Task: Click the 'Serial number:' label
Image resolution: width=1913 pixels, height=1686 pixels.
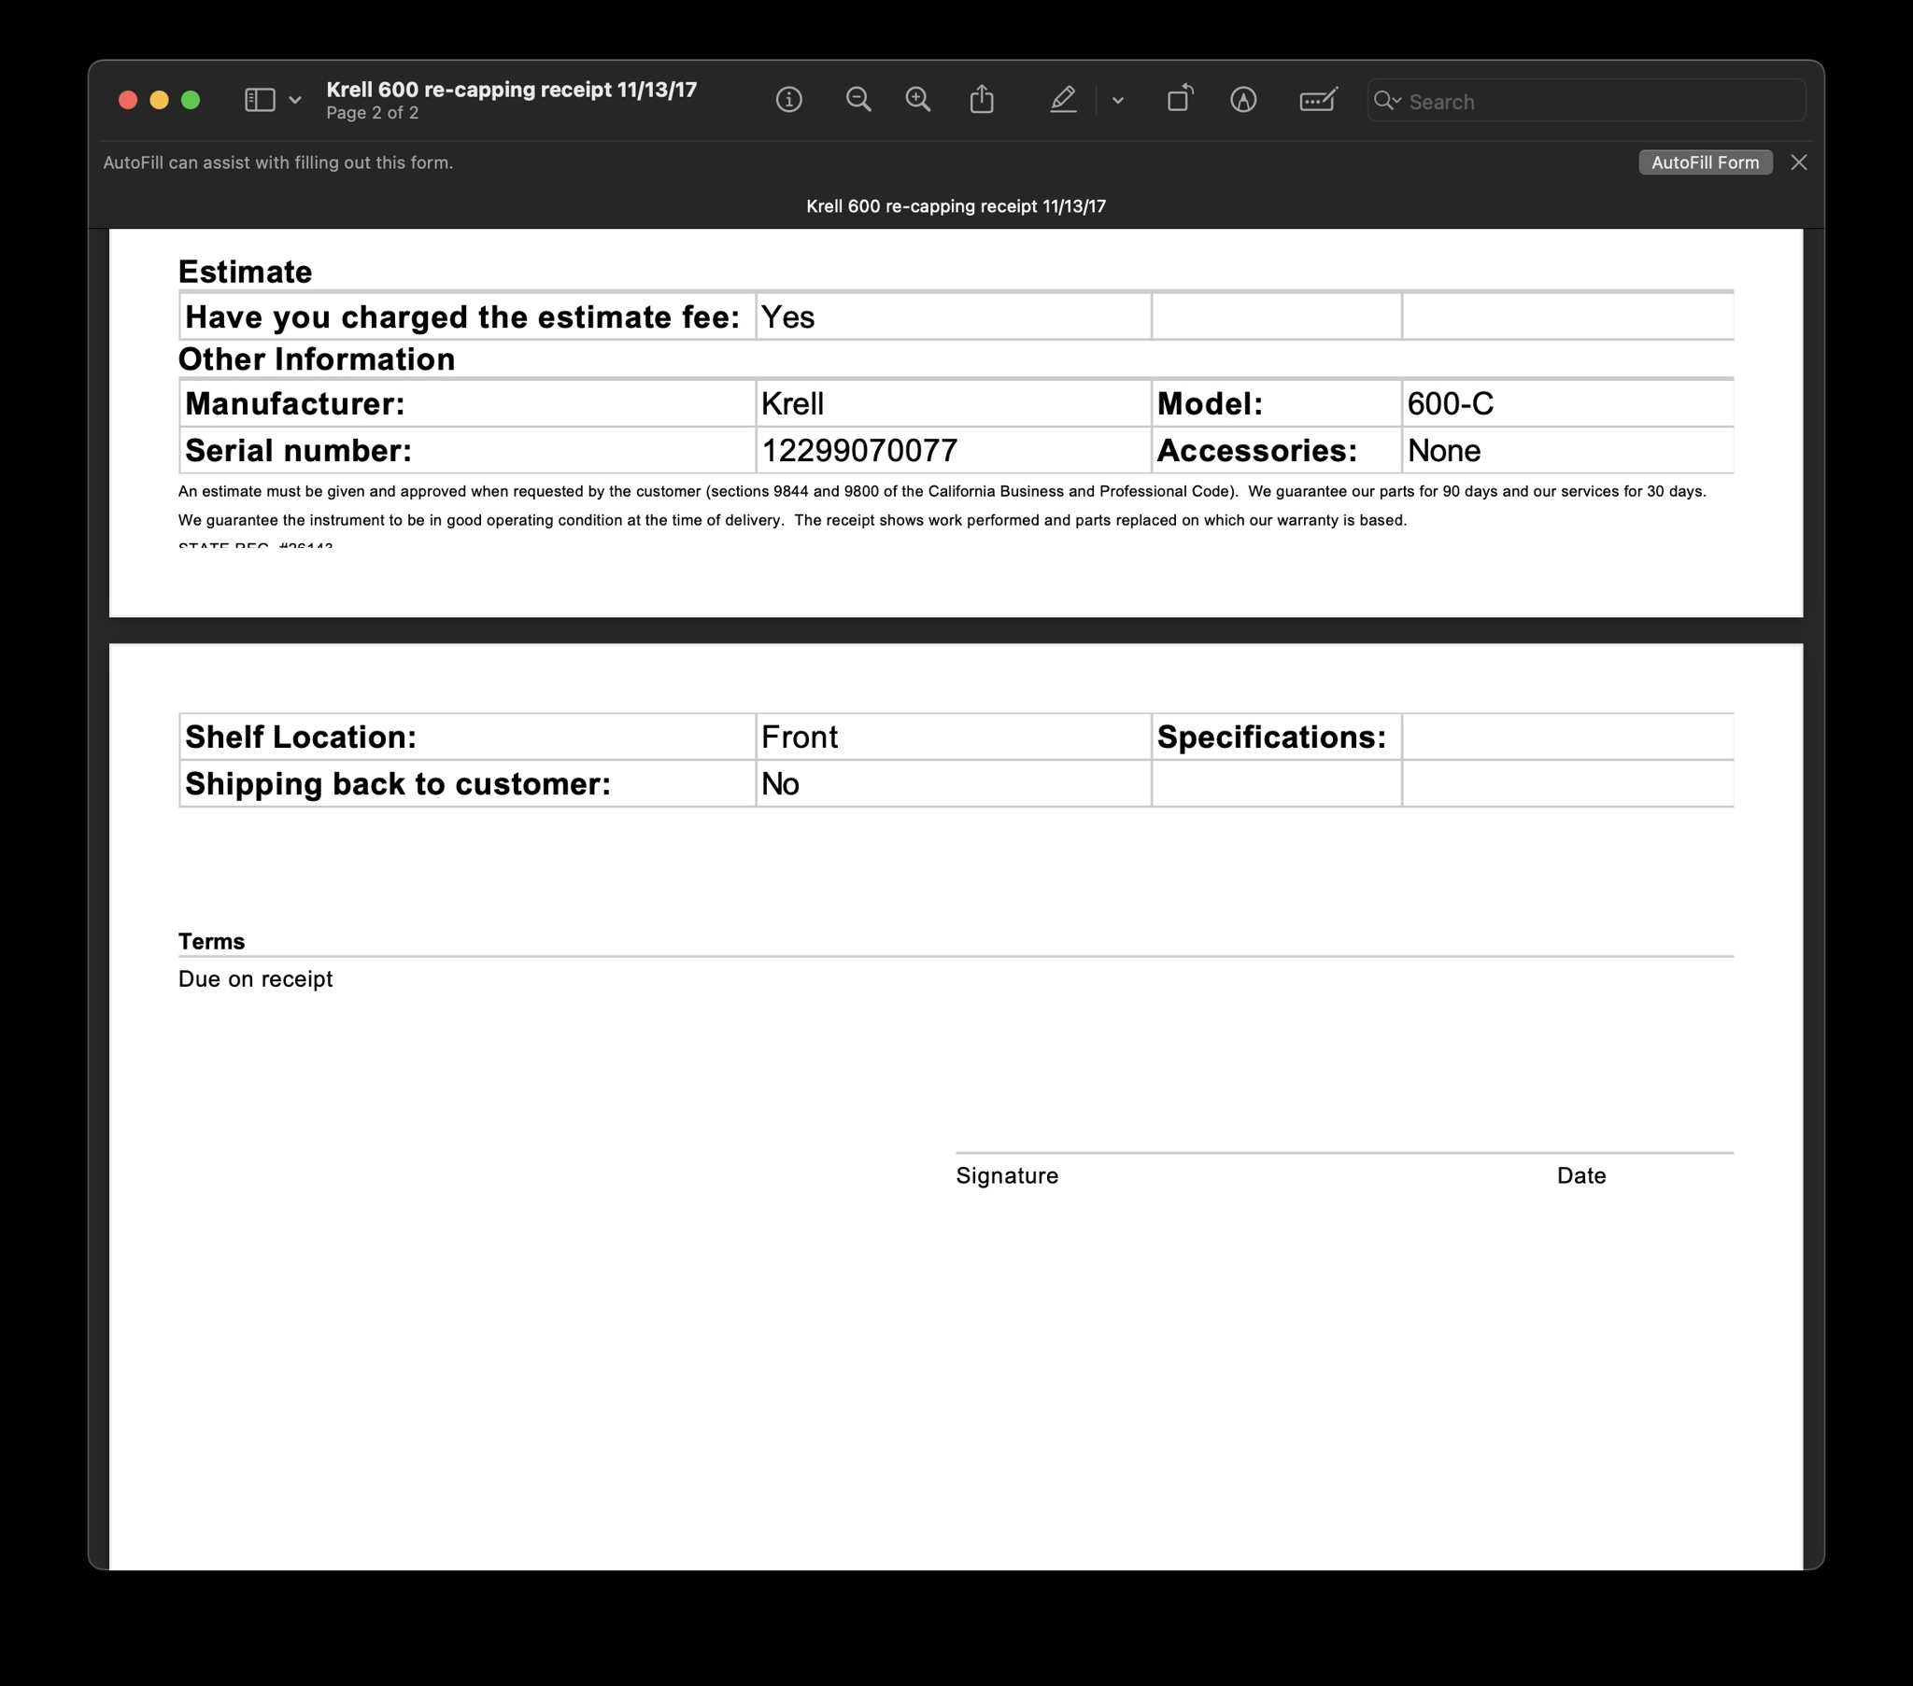Action: 299,451
